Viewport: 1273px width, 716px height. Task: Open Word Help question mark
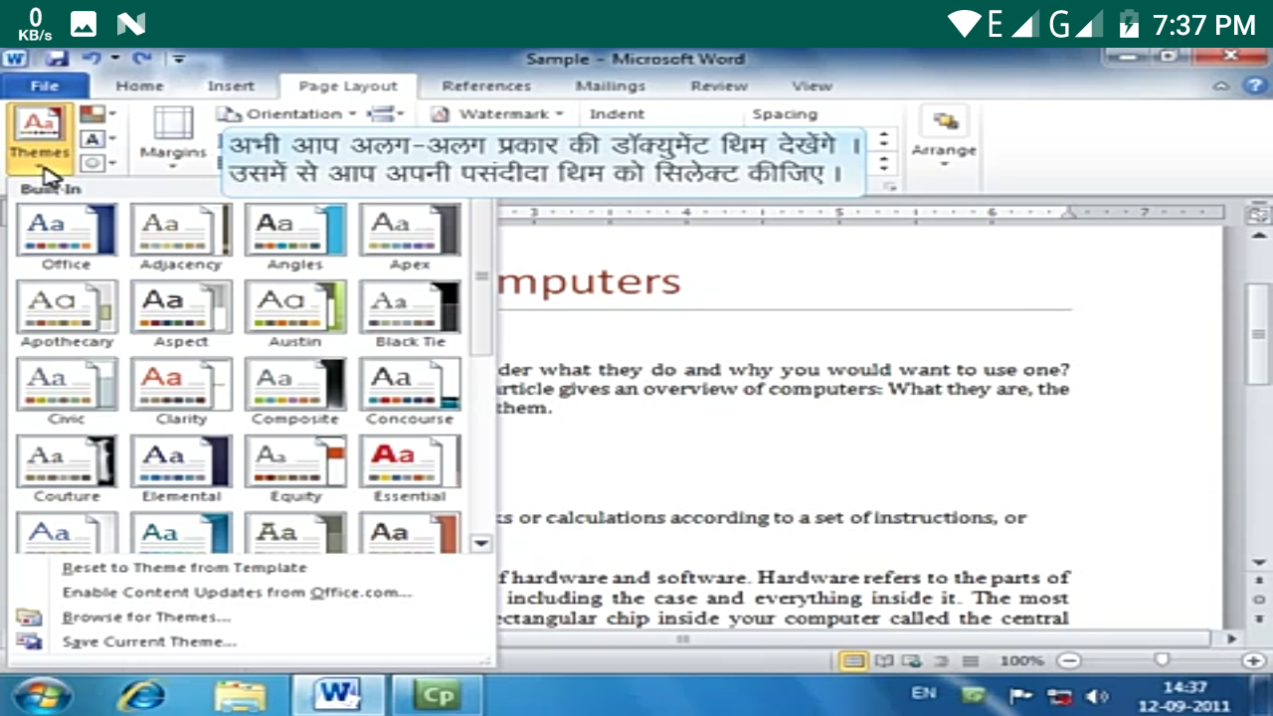1253,87
